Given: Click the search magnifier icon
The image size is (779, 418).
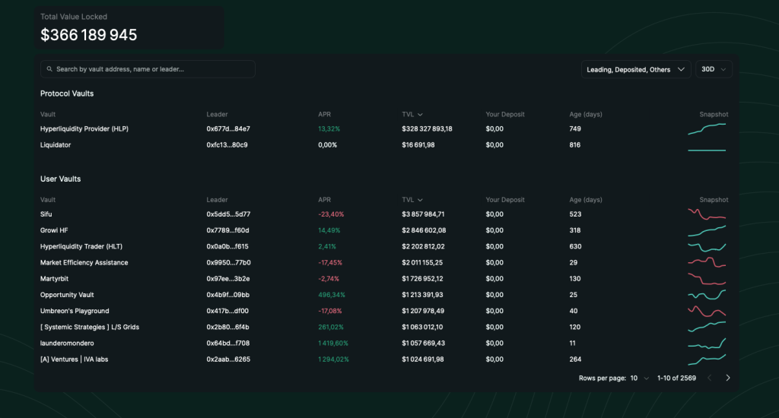Looking at the screenshot, I should click(49, 69).
